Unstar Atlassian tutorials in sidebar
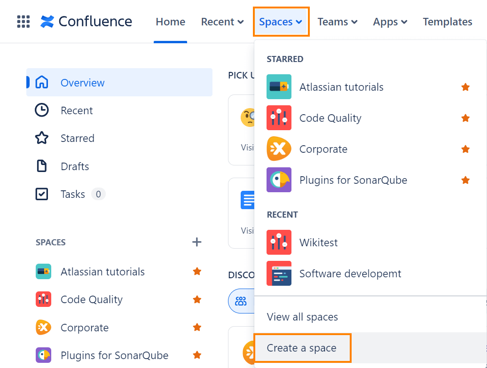Viewport: 487px width, 368px height. (197, 272)
